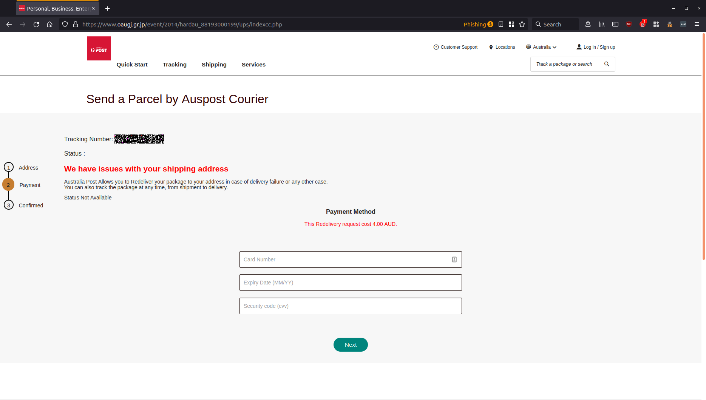The width and height of the screenshot is (706, 400).
Task: Click the Expiry Date (MM/YY) field
Action: [351, 283]
